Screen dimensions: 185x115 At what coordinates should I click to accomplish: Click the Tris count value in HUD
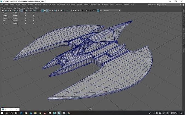coord(15,21)
